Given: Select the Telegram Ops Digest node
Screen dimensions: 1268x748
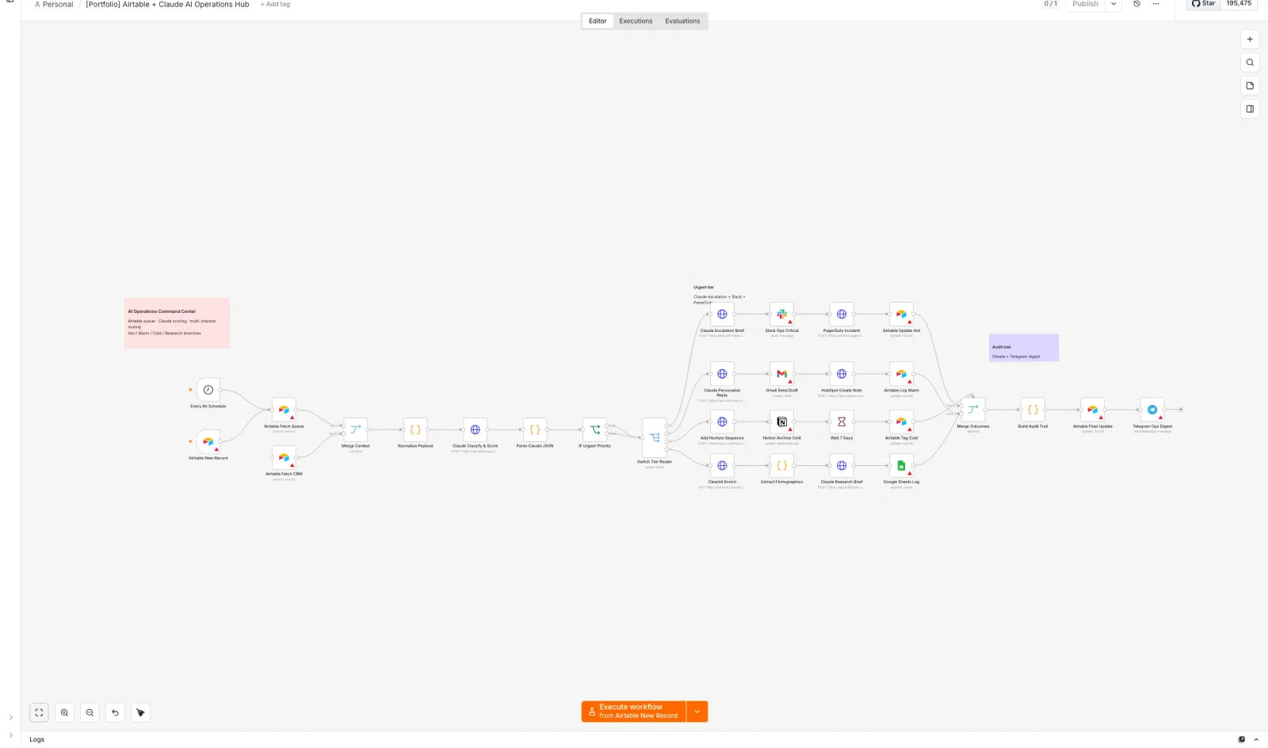Looking at the screenshot, I should [x=1152, y=410].
